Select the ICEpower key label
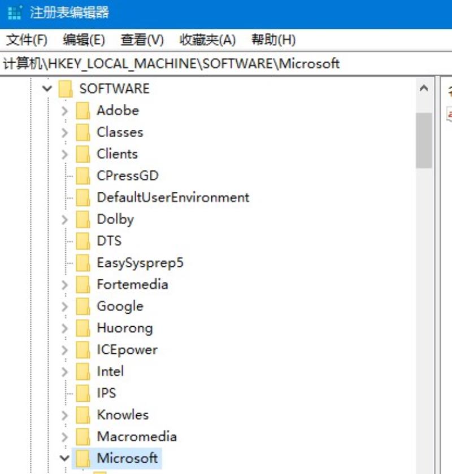The width and height of the screenshot is (452, 474). pos(127,350)
